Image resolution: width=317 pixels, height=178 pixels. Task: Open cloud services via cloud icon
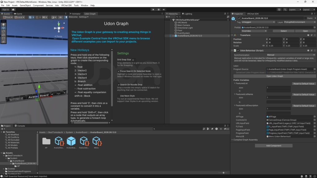[13, 10]
